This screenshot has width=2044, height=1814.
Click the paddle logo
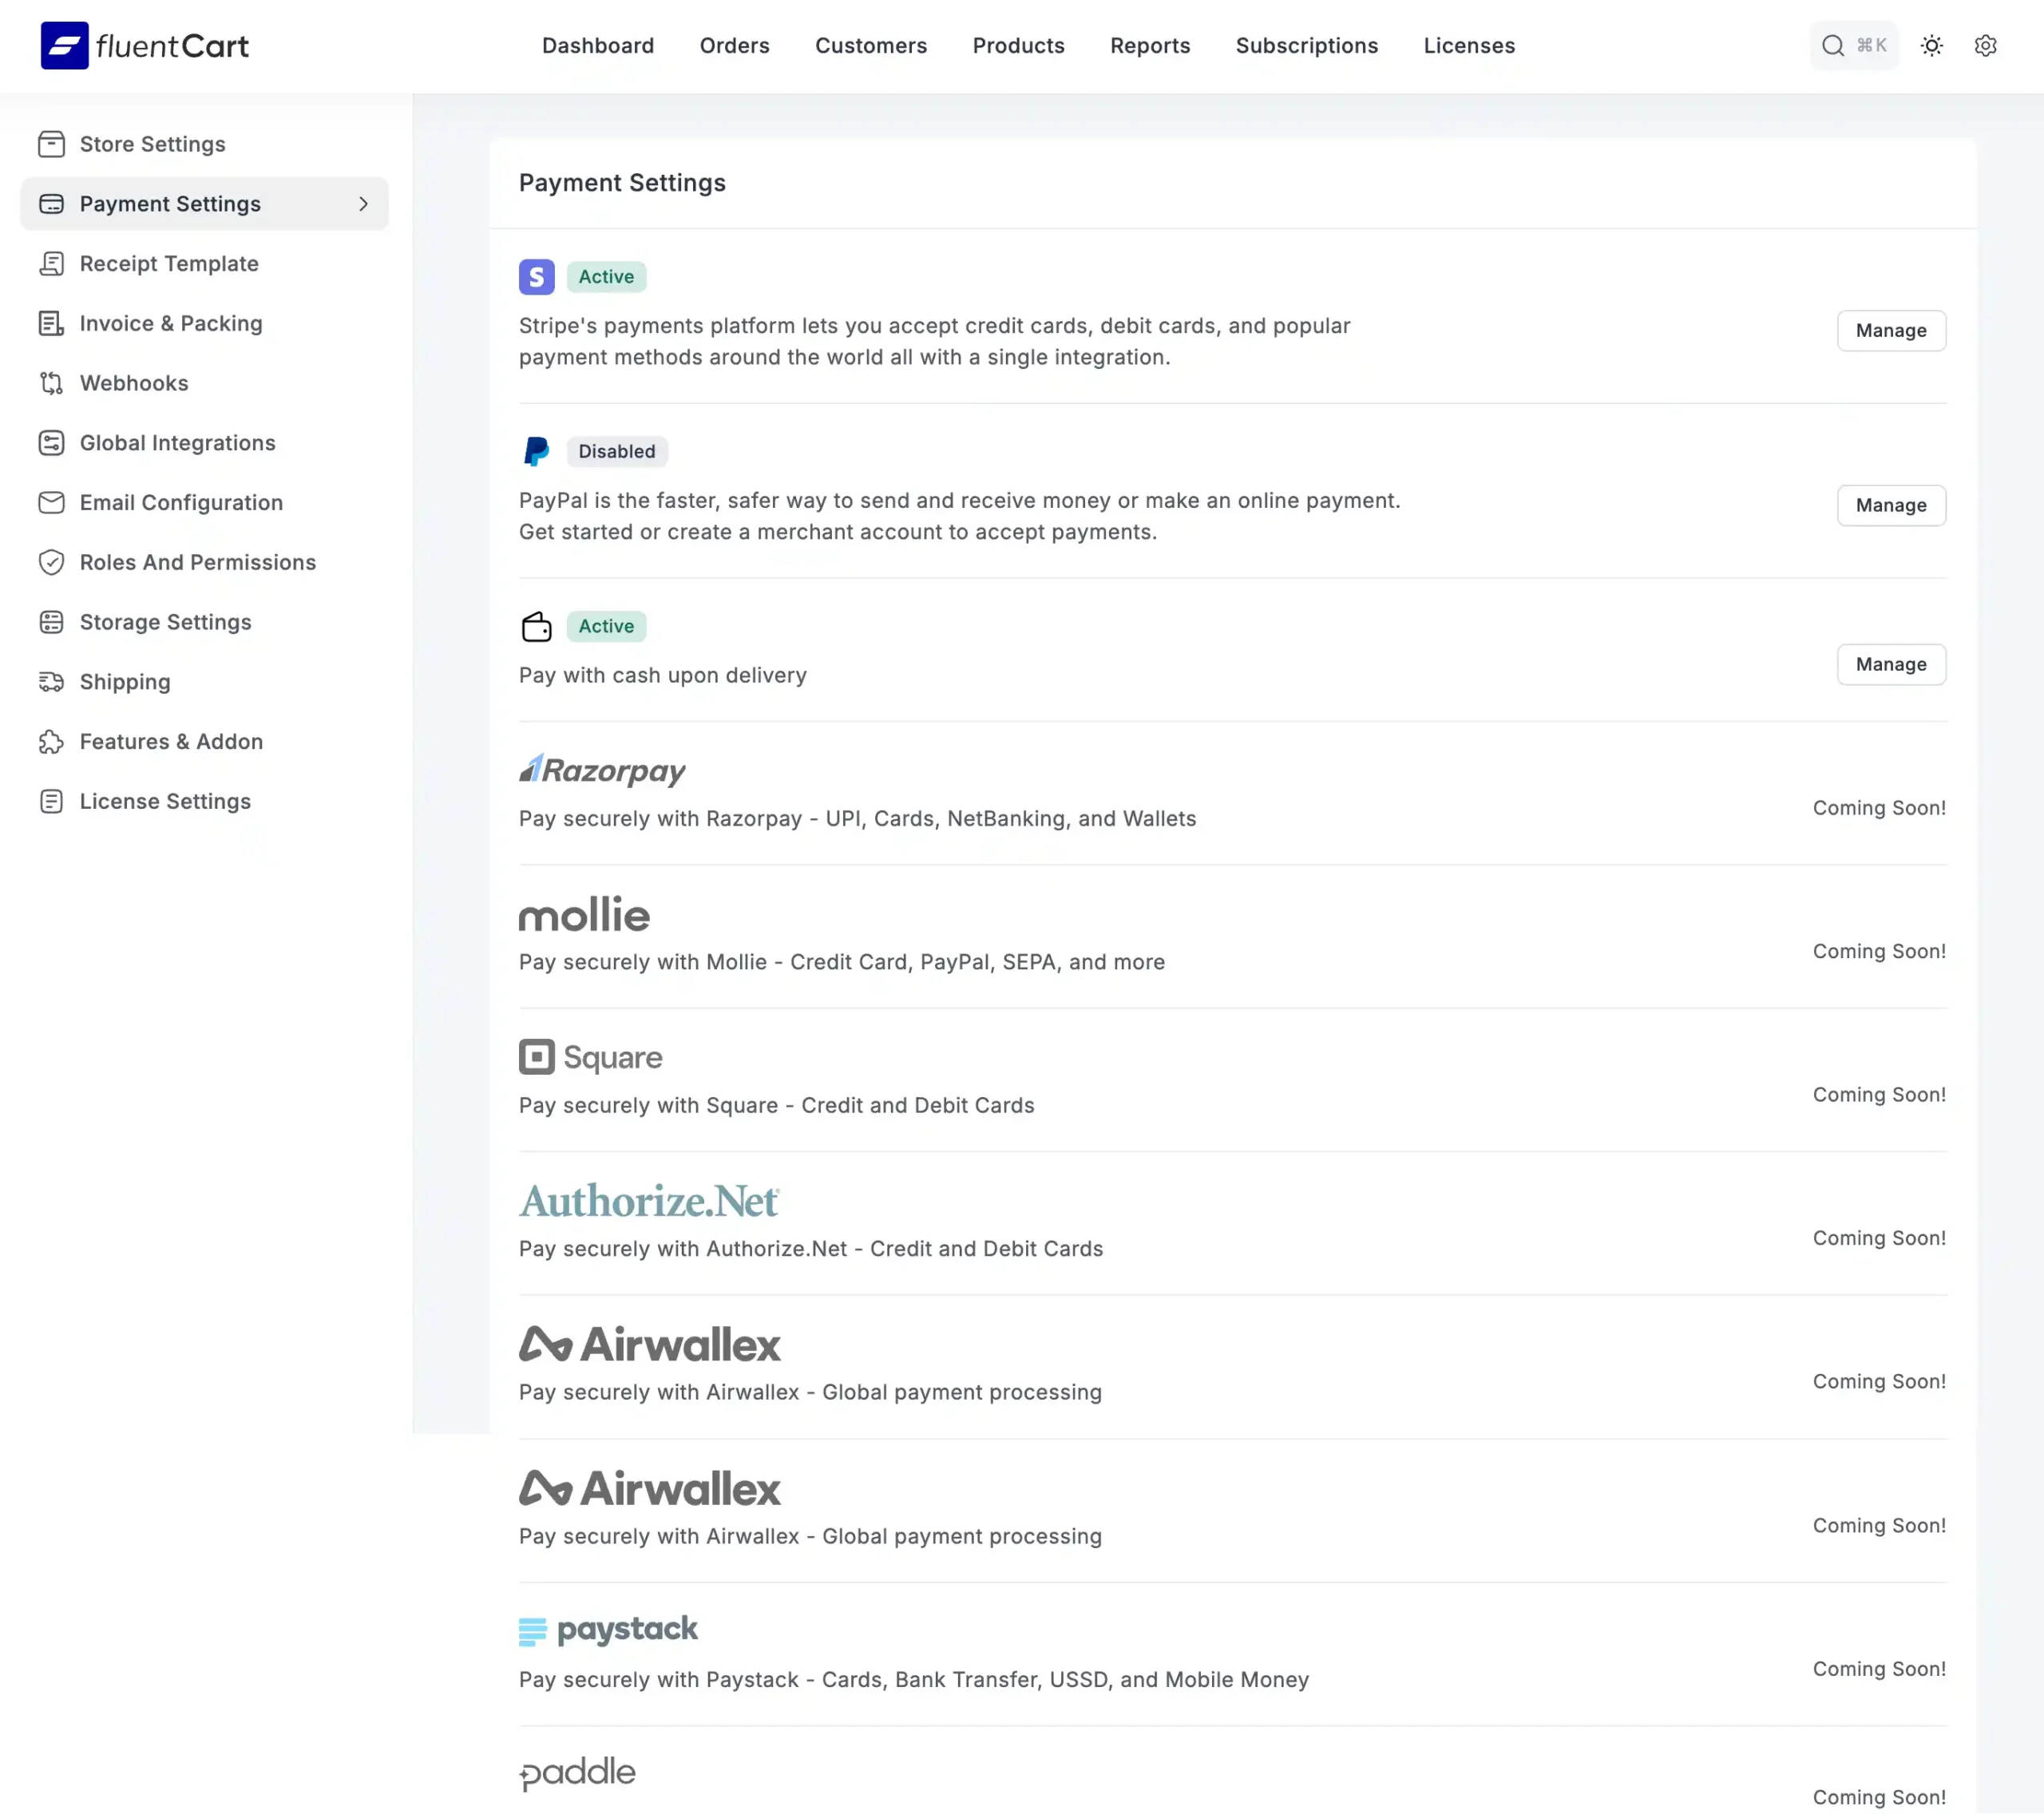[577, 1773]
